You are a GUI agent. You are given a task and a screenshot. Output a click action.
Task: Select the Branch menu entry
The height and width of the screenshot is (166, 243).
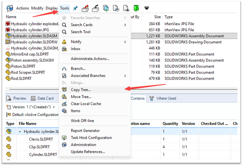coord(78,68)
